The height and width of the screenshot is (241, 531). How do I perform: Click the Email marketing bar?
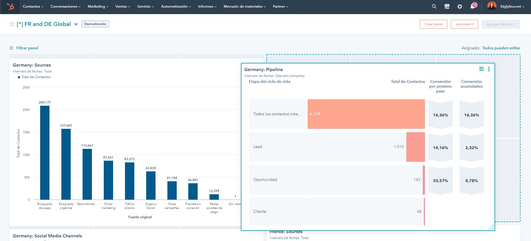108,180
